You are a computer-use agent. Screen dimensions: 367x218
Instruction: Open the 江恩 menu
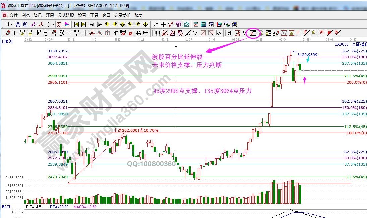click(50, 15)
